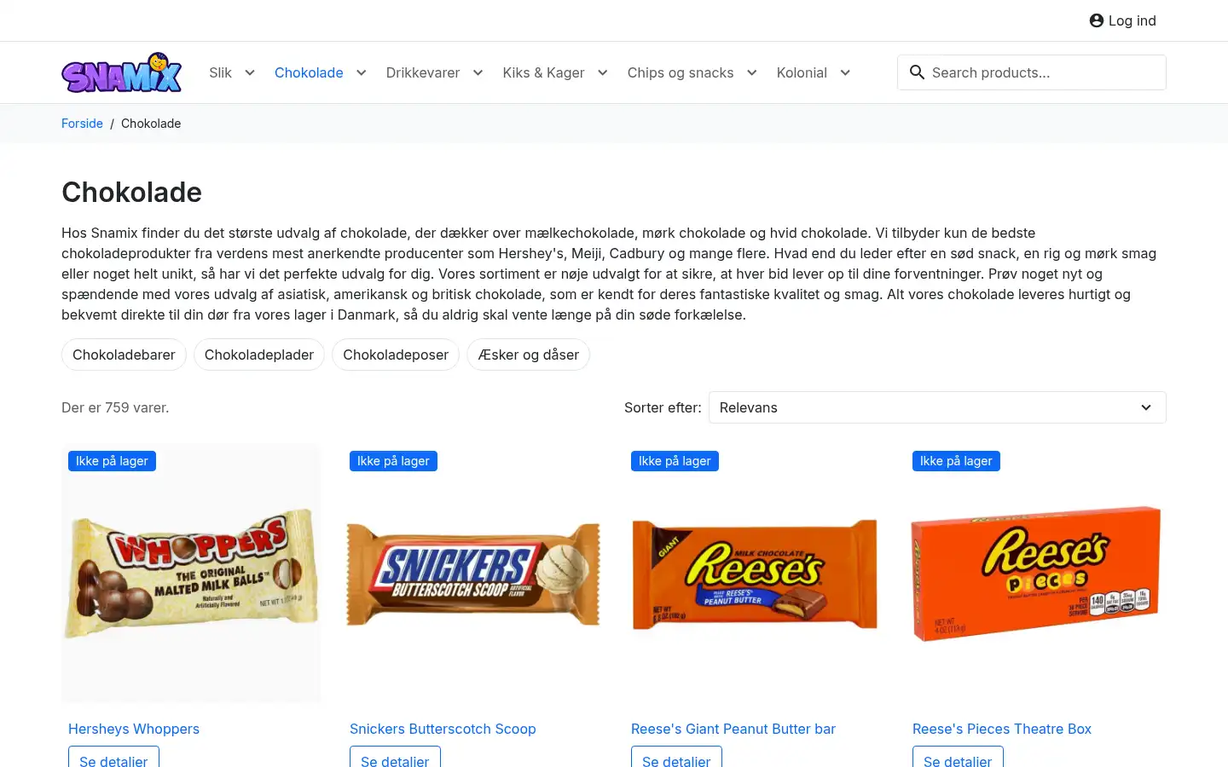Click the user account icon beside Log ind
The image size is (1228, 767).
pyautogui.click(x=1097, y=20)
